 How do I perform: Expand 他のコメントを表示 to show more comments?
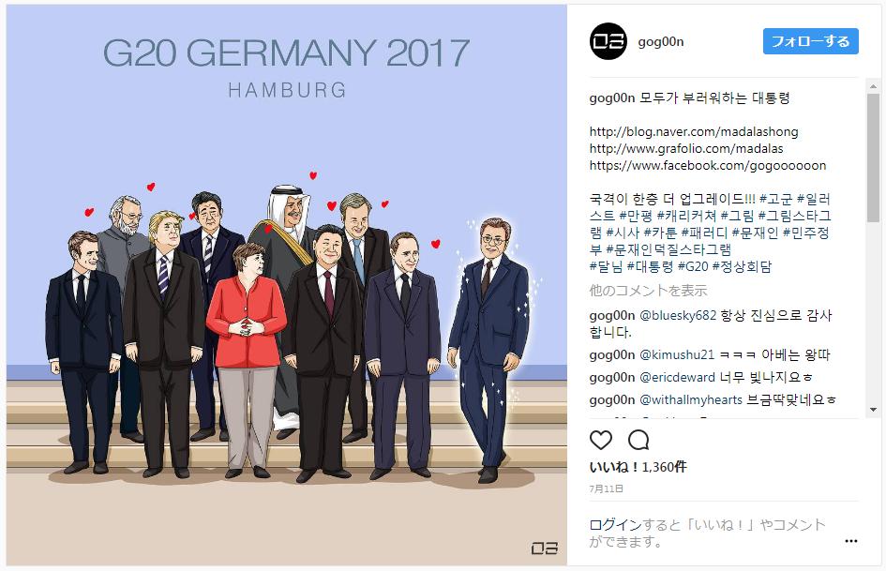[648, 291]
